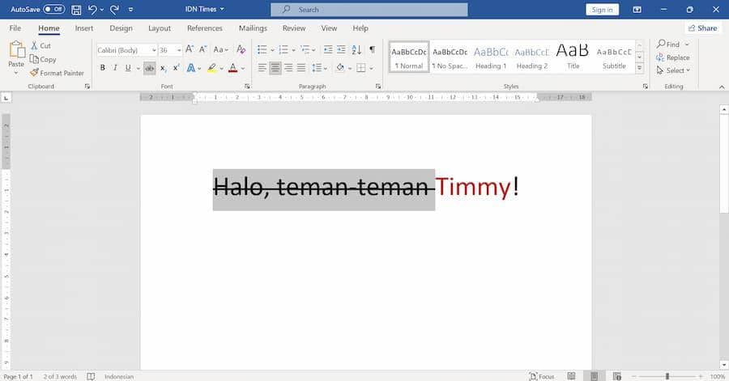Viewport: 729px width, 381px height.
Task: Select the Bullets list icon
Action: 262,49
